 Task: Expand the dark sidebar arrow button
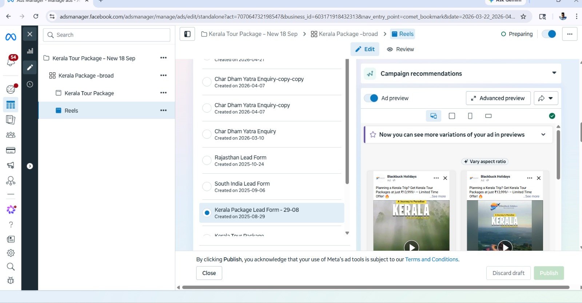coord(30,166)
